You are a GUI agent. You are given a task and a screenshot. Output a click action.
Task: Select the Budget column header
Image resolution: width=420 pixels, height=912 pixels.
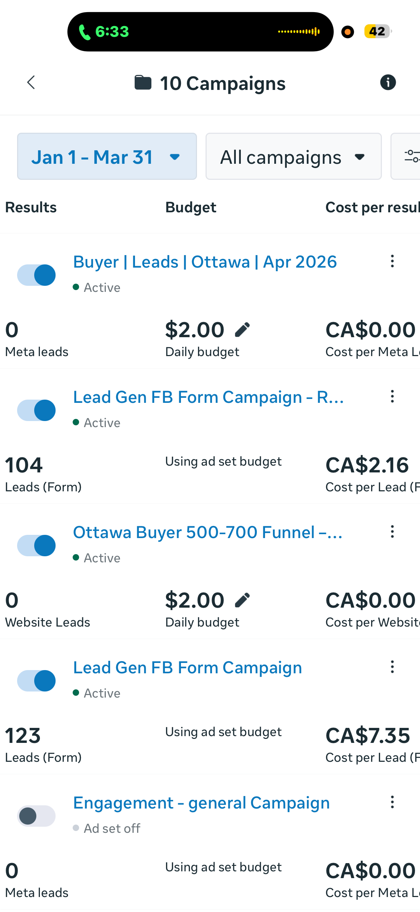point(191,207)
